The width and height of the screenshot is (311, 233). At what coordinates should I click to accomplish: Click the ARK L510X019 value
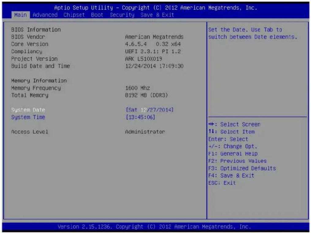pos(144,59)
